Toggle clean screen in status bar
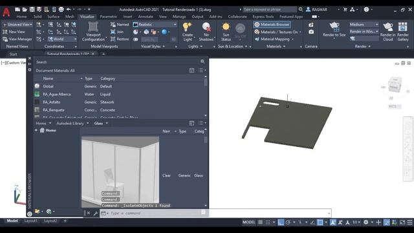This screenshot has width=414, height=233. tap(402, 223)
